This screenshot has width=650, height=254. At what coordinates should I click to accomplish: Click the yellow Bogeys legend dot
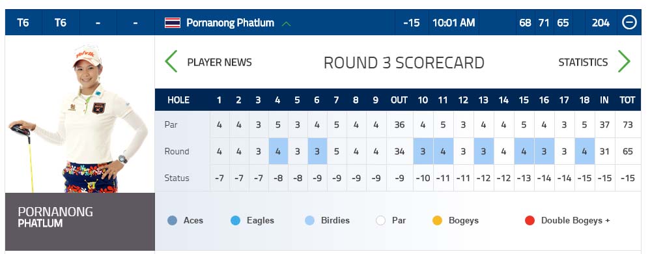tap(437, 220)
